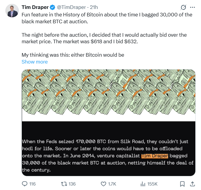The height and width of the screenshot is (190, 201).
Task: Toggle the repost arrows icon
Action: [63, 184]
